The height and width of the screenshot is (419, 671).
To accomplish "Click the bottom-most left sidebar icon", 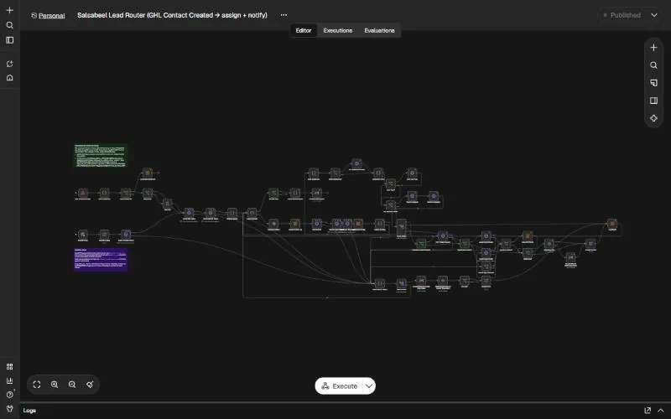I will [x=9, y=408].
